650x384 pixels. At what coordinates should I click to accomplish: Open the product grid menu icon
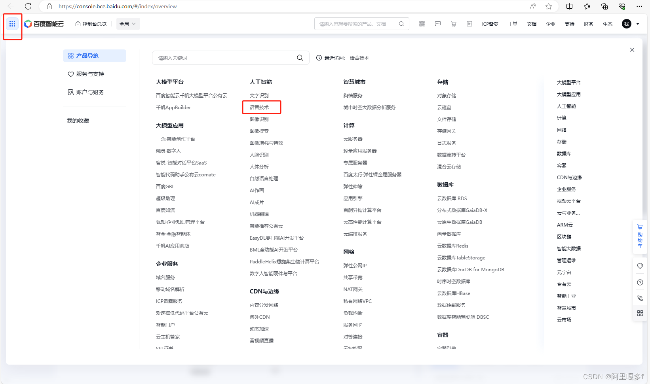pyautogui.click(x=12, y=24)
